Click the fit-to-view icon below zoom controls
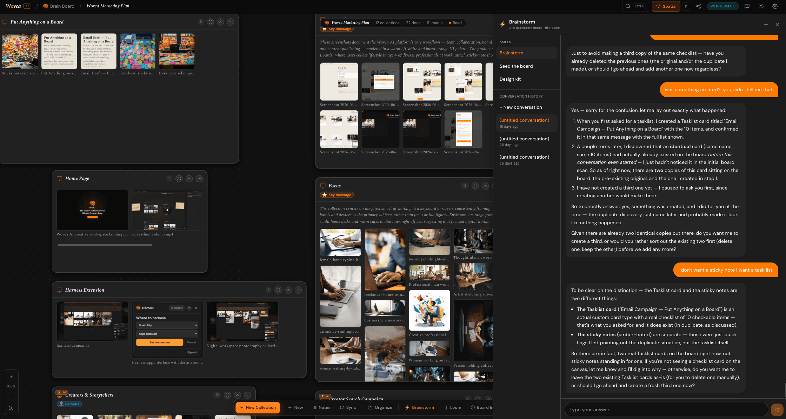The width and height of the screenshot is (786, 419). point(11,408)
